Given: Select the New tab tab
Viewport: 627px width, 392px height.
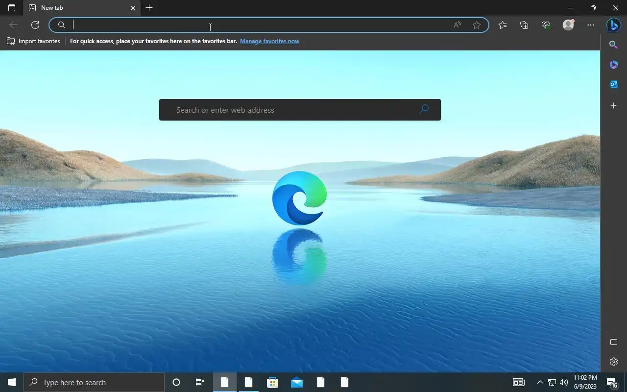Looking at the screenshot, I should coord(82,8).
